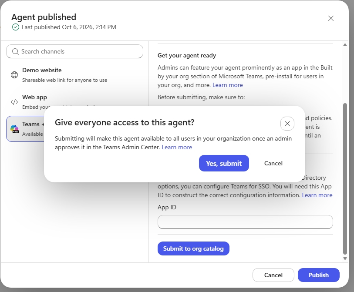Click the bottom Cancel button

(x=273, y=275)
